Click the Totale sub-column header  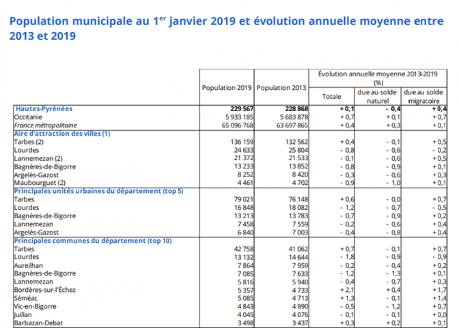pyautogui.click(x=331, y=96)
